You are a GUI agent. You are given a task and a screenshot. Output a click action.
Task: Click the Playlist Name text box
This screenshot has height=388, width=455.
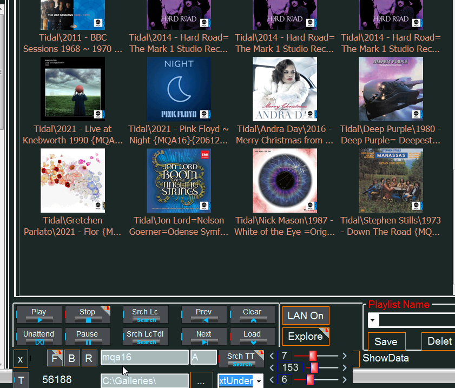[417, 320]
